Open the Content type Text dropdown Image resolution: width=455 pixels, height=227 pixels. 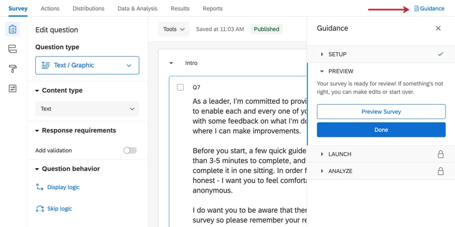click(87, 109)
